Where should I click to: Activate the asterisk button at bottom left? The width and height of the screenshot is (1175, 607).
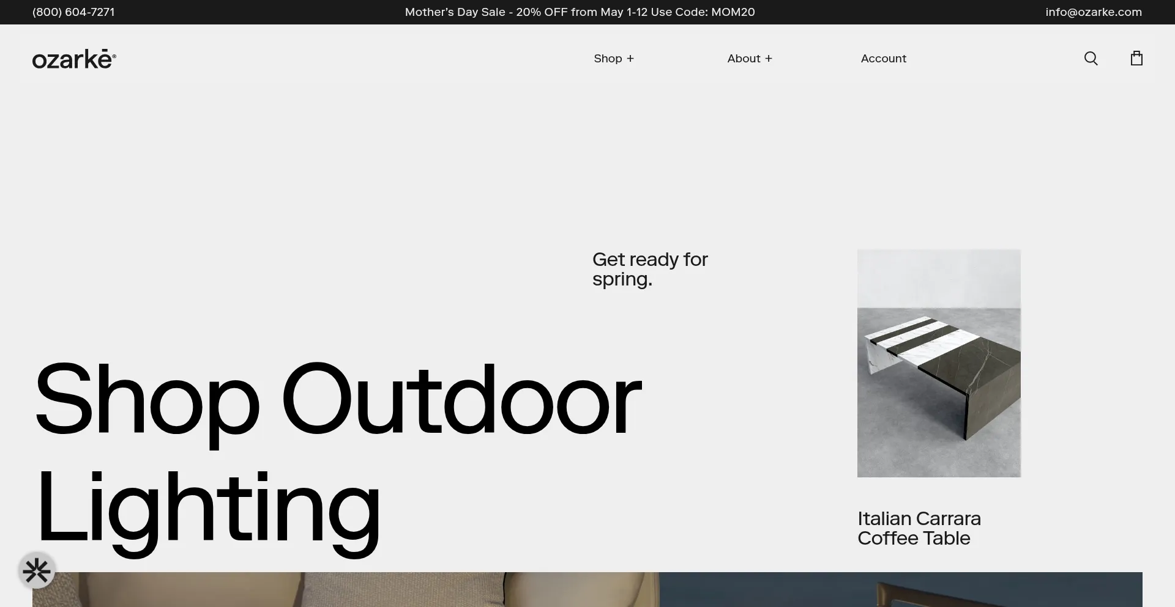(37, 570)
